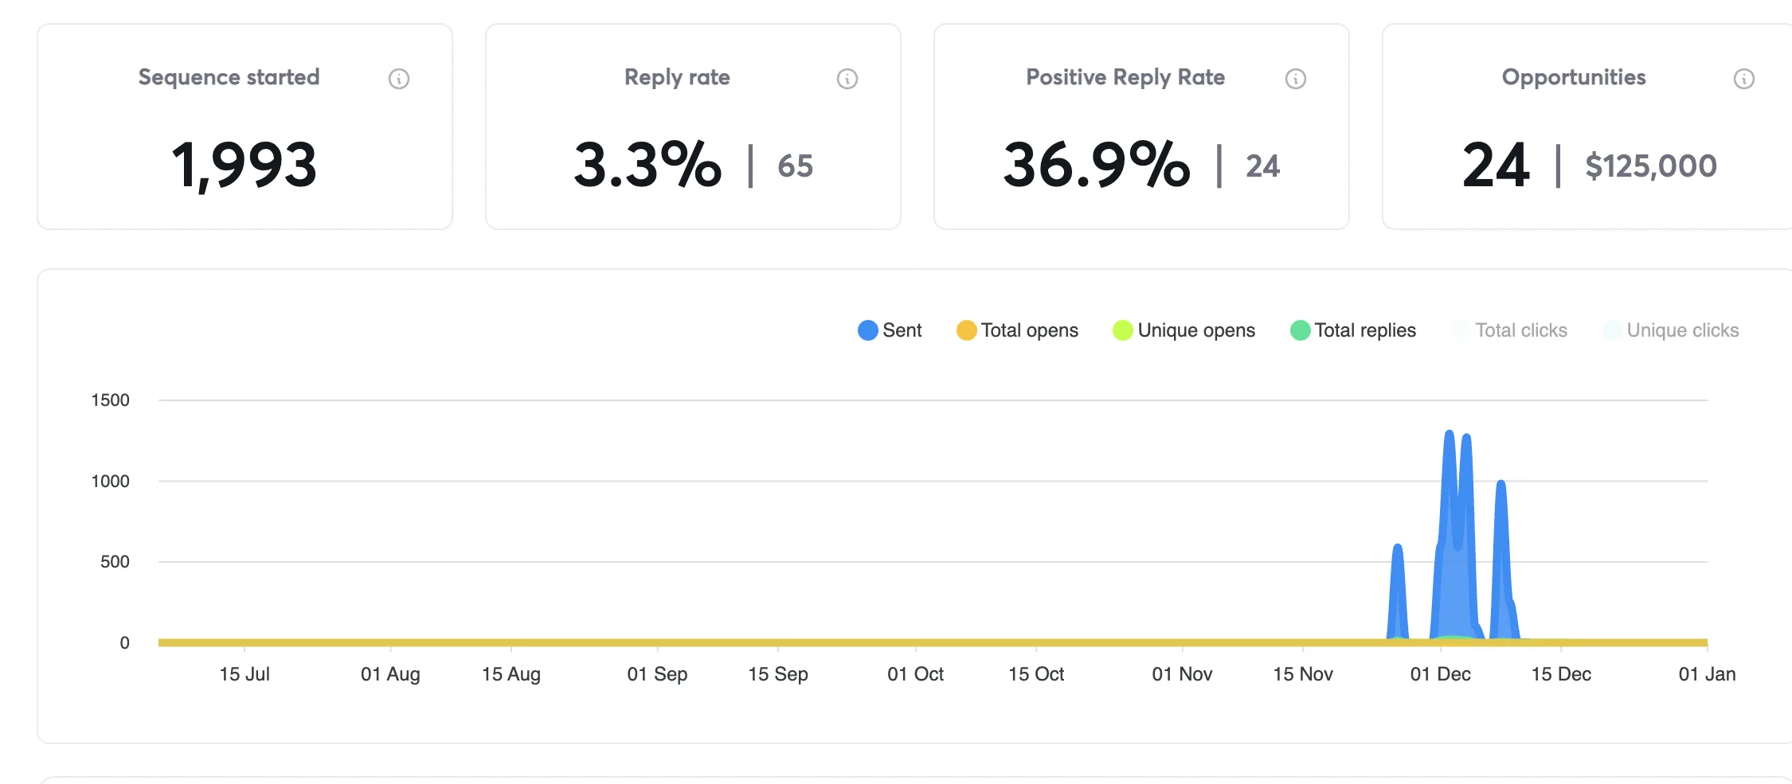Click the Positive Reply Rate card title
The height and width of the screenshot is (784, 1792).
coord(1125,77)
